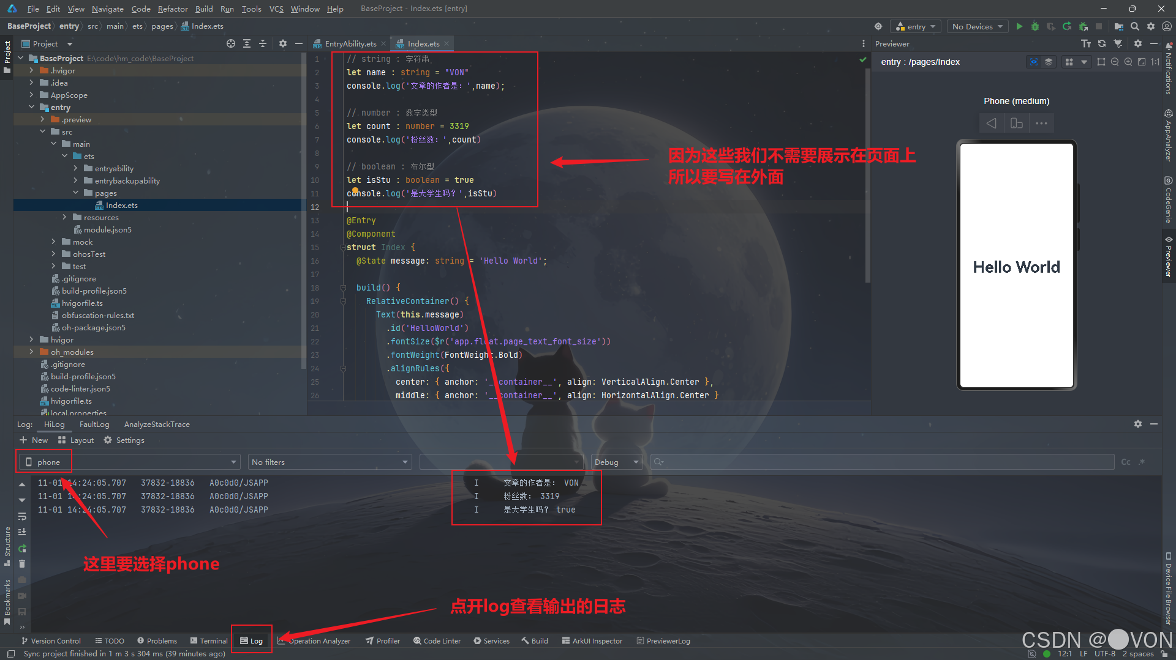This screenshot has width=1176, height=660.
Task: Click the Previewer plug icon
Action: click(x=1118, y=43)
